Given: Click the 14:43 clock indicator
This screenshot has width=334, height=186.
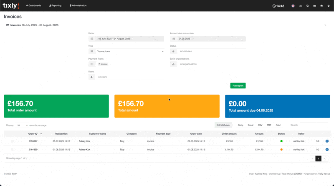Looking at the screenshot, I should pyautogui.click(x=278, y=6).
